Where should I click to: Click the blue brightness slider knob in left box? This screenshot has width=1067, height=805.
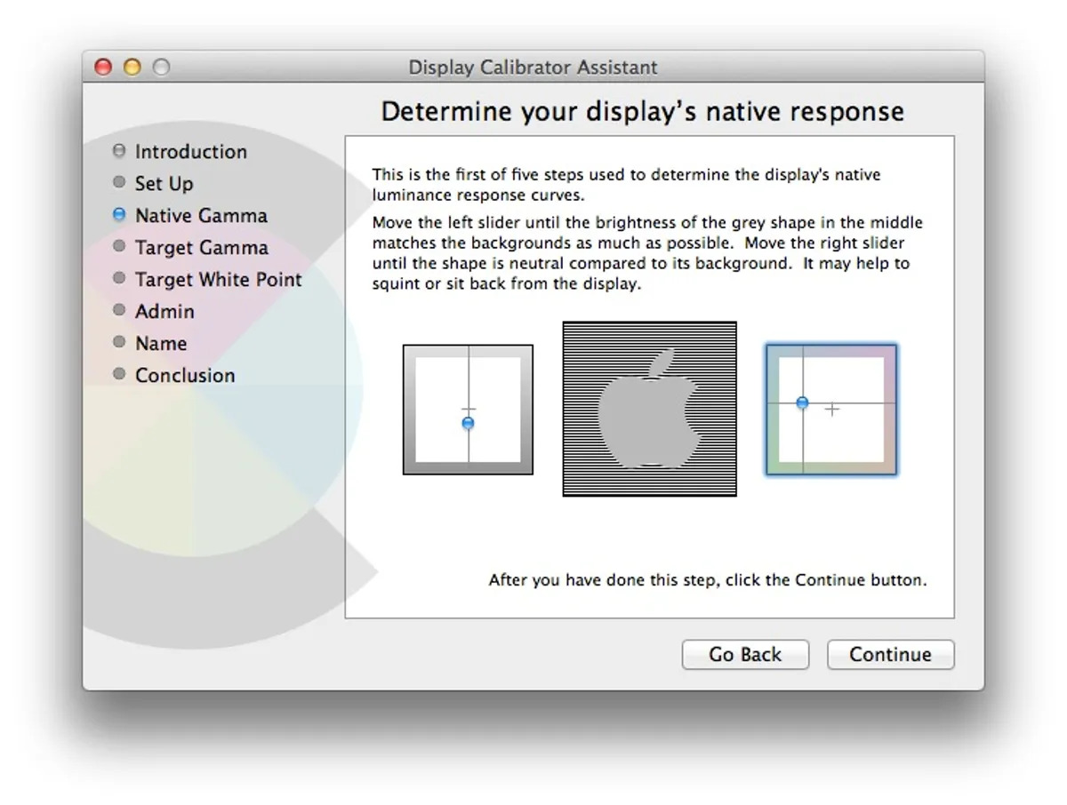click(469, 423)
